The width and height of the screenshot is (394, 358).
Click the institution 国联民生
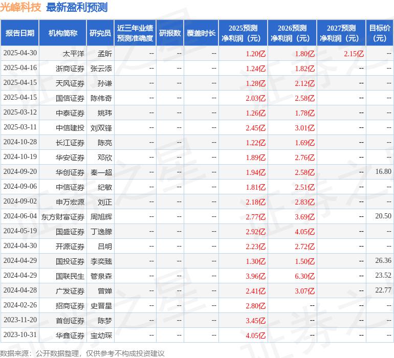(x=70, y=276)
